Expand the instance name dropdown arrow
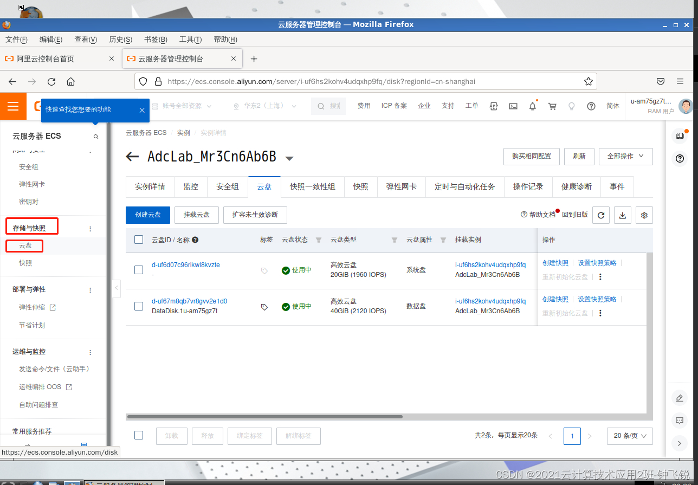The width and height of the screenshot is (698, 485). click(289, 158)
